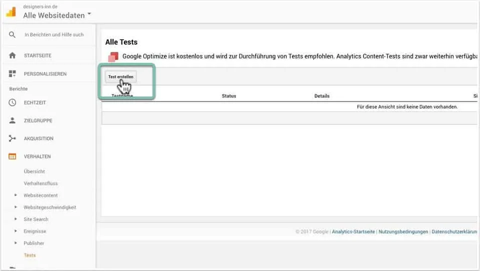Open the Verhaltensfluss report
480x271 pixels.
pos(40,183)
